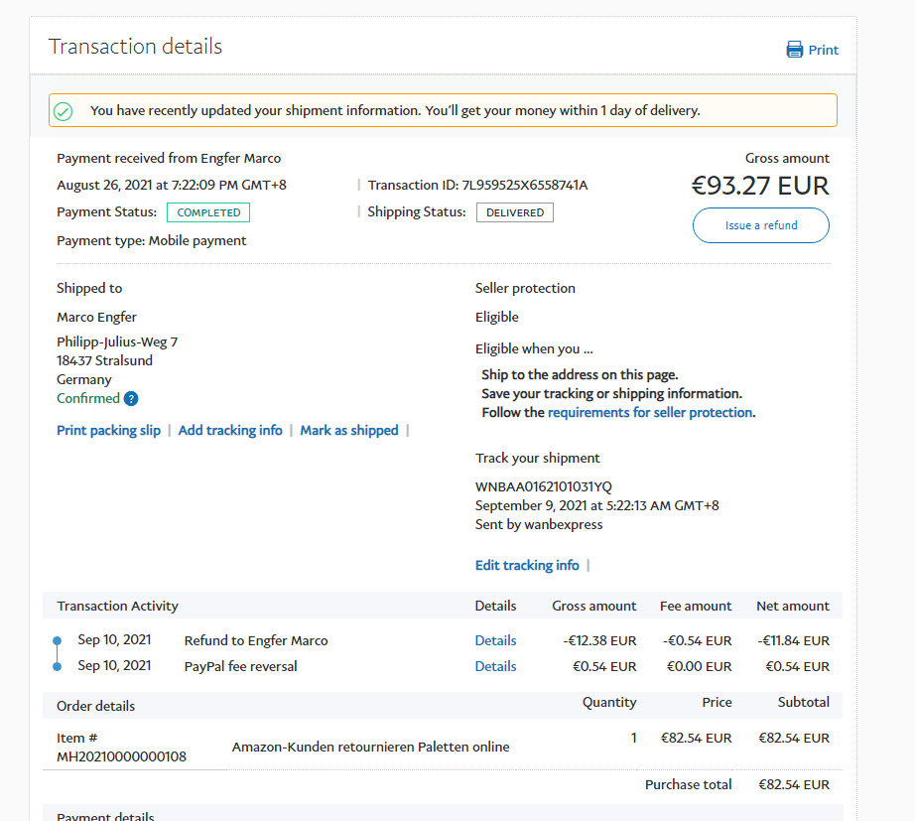Screen dimensions: 915x821
Task: Open the Print packing slip link
Action: click(x=108, y=430)
